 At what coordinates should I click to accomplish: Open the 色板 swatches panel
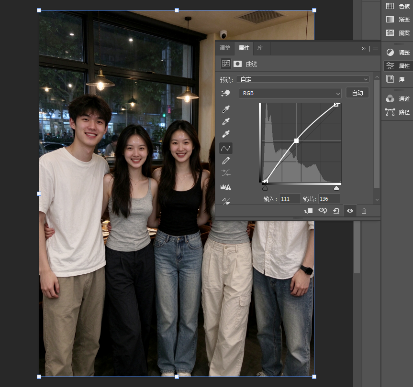point(398,6)
